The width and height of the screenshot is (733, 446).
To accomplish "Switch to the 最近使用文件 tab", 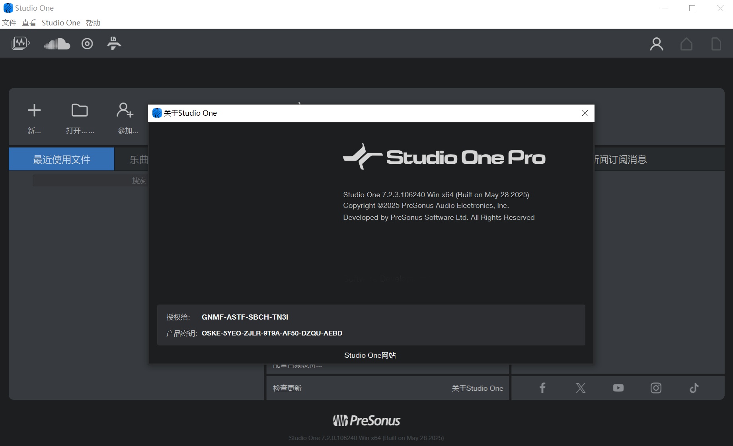I will click(61, 159).
